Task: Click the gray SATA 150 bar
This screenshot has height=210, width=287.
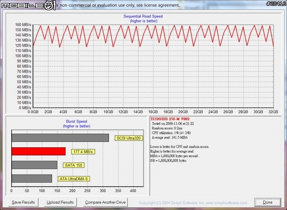Action: coord(34,165)
